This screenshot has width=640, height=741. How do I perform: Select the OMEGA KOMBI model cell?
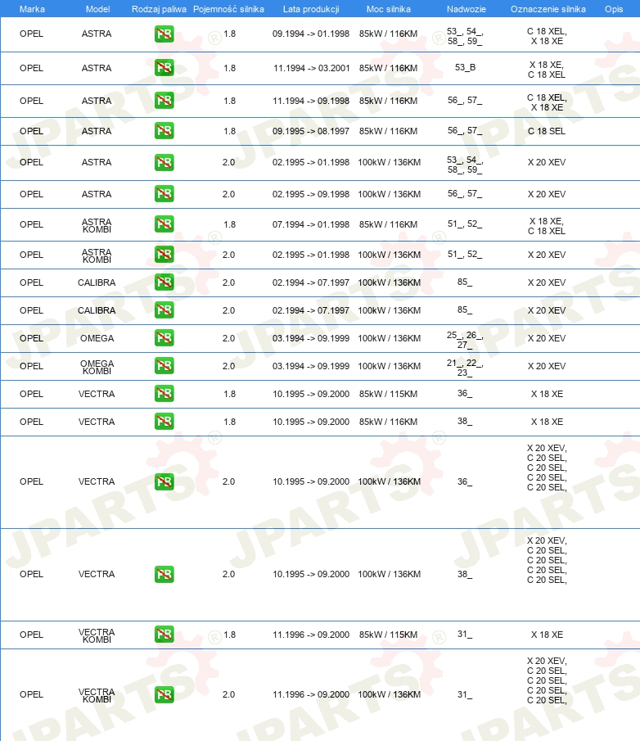[x=97, y=367]
